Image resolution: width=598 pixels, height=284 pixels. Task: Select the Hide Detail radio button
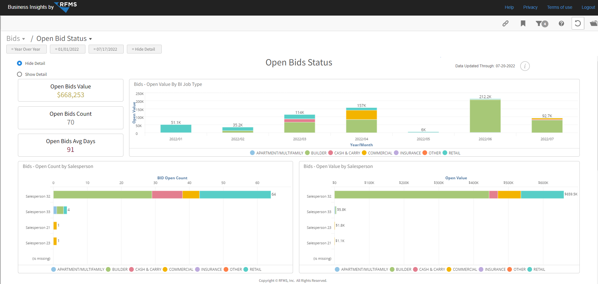point(19,63)
